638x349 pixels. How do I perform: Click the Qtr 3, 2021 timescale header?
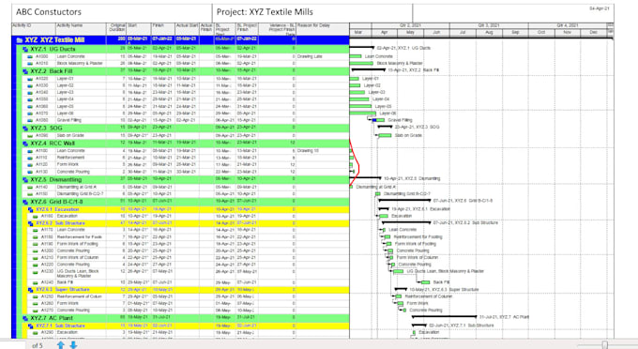489,25
